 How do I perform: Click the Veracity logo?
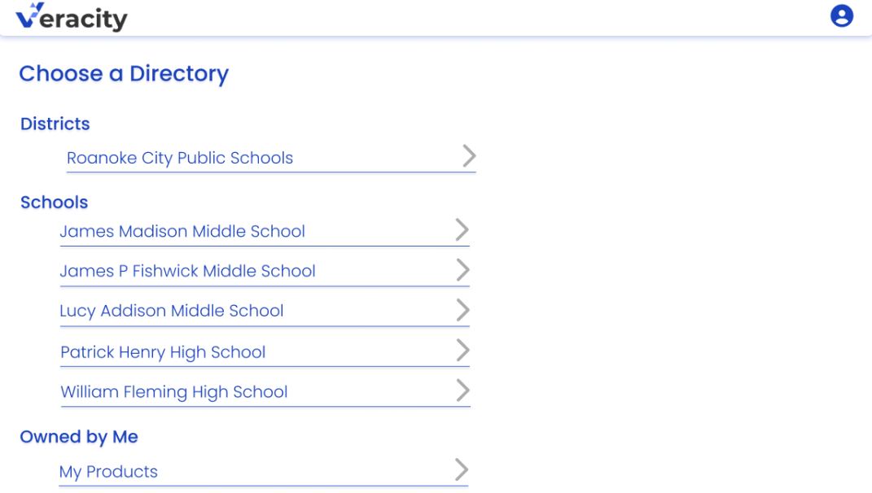pos(71,16)
